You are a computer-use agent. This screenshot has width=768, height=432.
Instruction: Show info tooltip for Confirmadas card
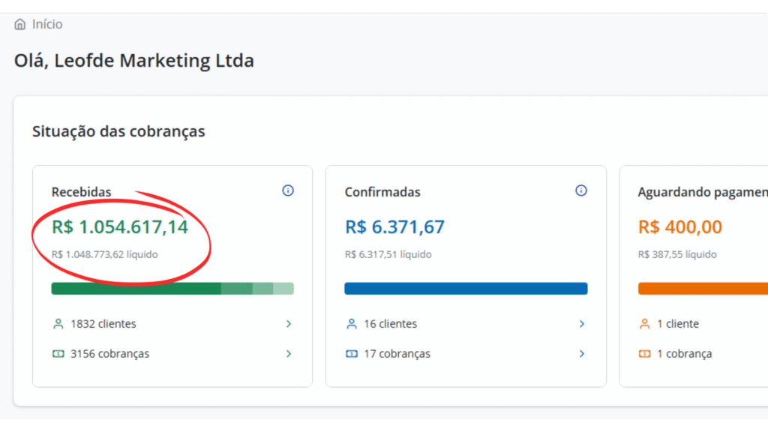tap(580, 190)
